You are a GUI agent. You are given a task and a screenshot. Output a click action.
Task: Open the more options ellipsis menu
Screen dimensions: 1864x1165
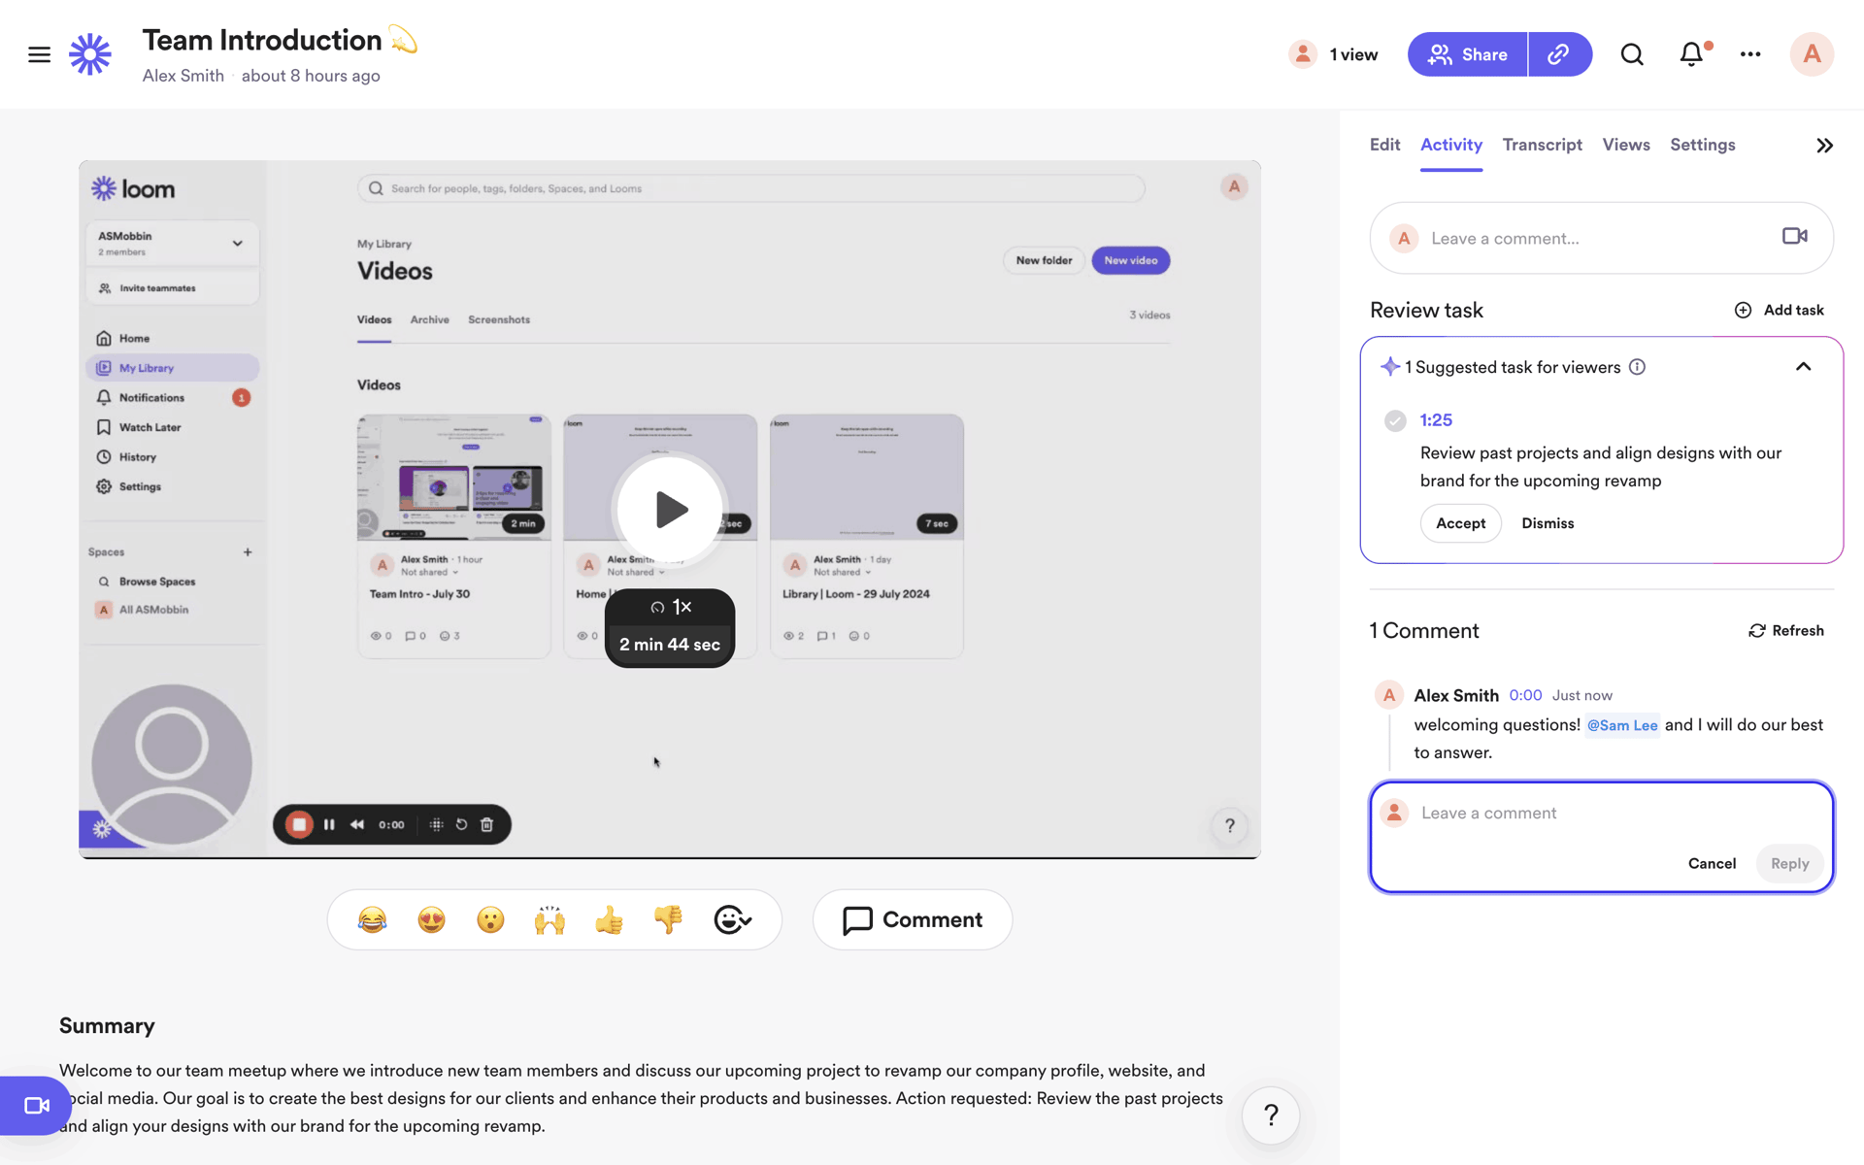1750,54
